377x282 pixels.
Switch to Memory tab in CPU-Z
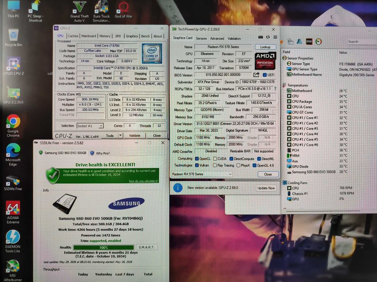tap(105, 36)
